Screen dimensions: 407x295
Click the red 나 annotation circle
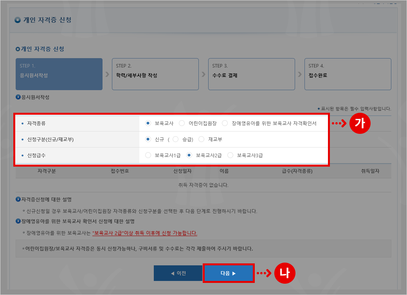tap(285, 273)
